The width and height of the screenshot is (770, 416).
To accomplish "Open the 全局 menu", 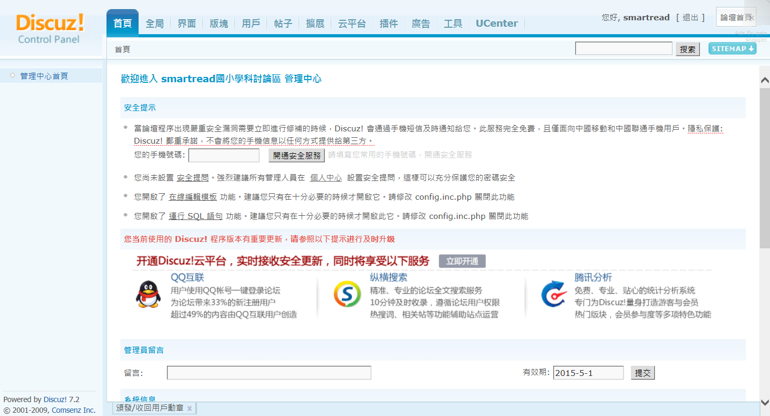I will click(155, 23).
